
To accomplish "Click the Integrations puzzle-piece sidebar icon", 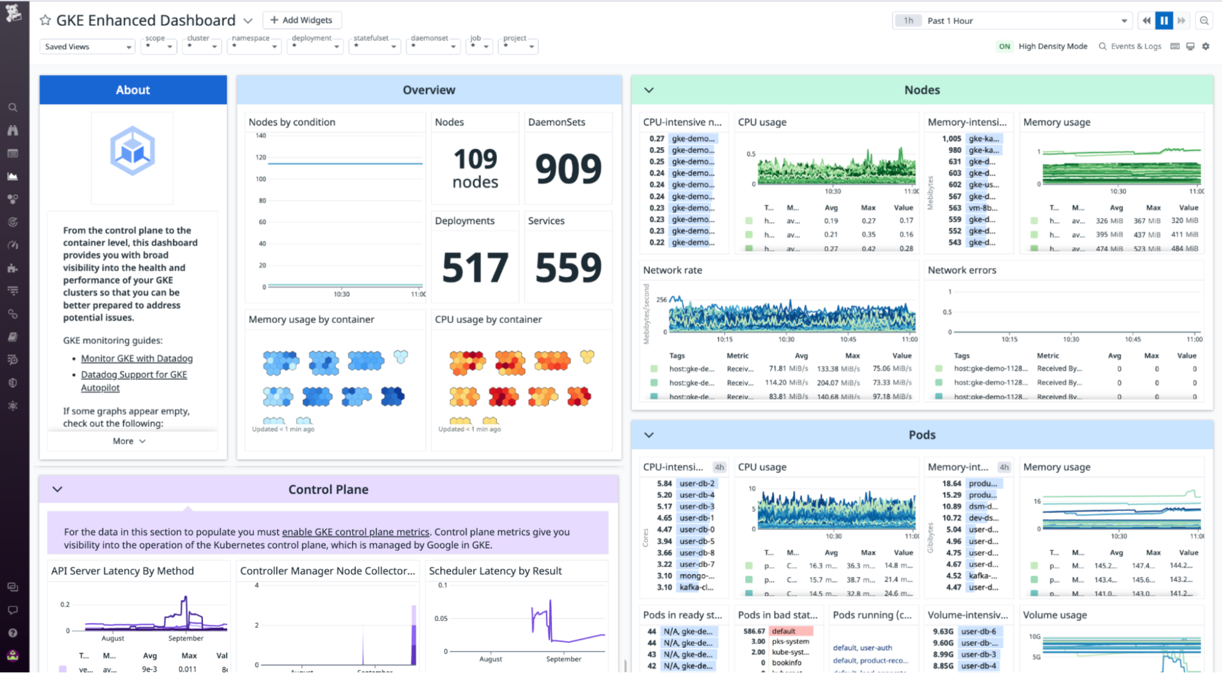I will coord(12,267).
